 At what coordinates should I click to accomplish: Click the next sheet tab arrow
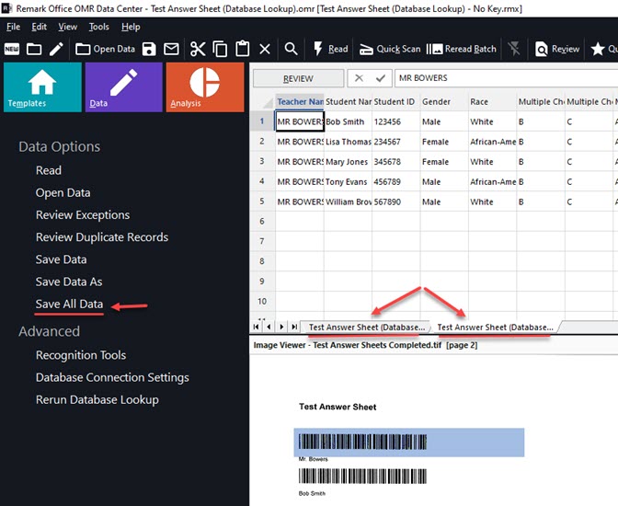281,327
